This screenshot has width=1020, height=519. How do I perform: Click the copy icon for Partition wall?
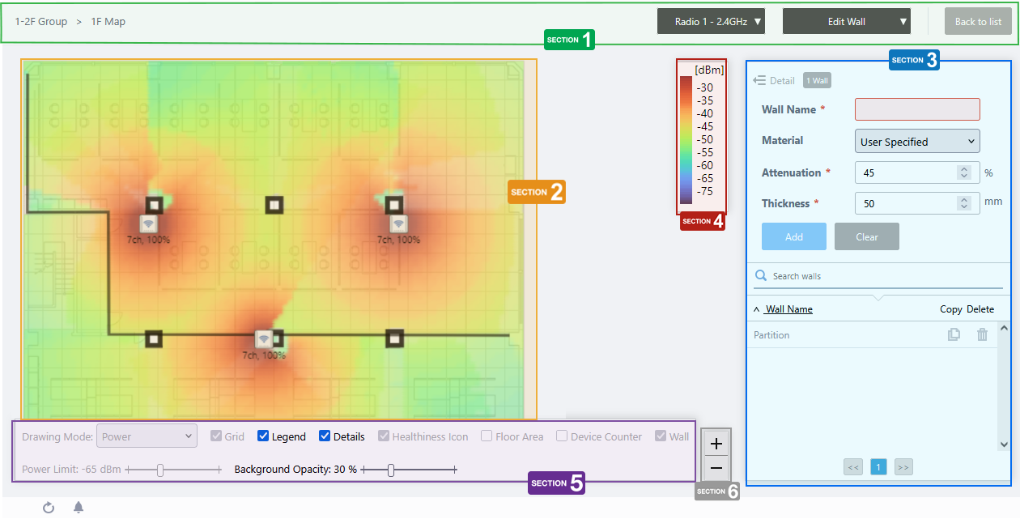(x=954, y=334)
